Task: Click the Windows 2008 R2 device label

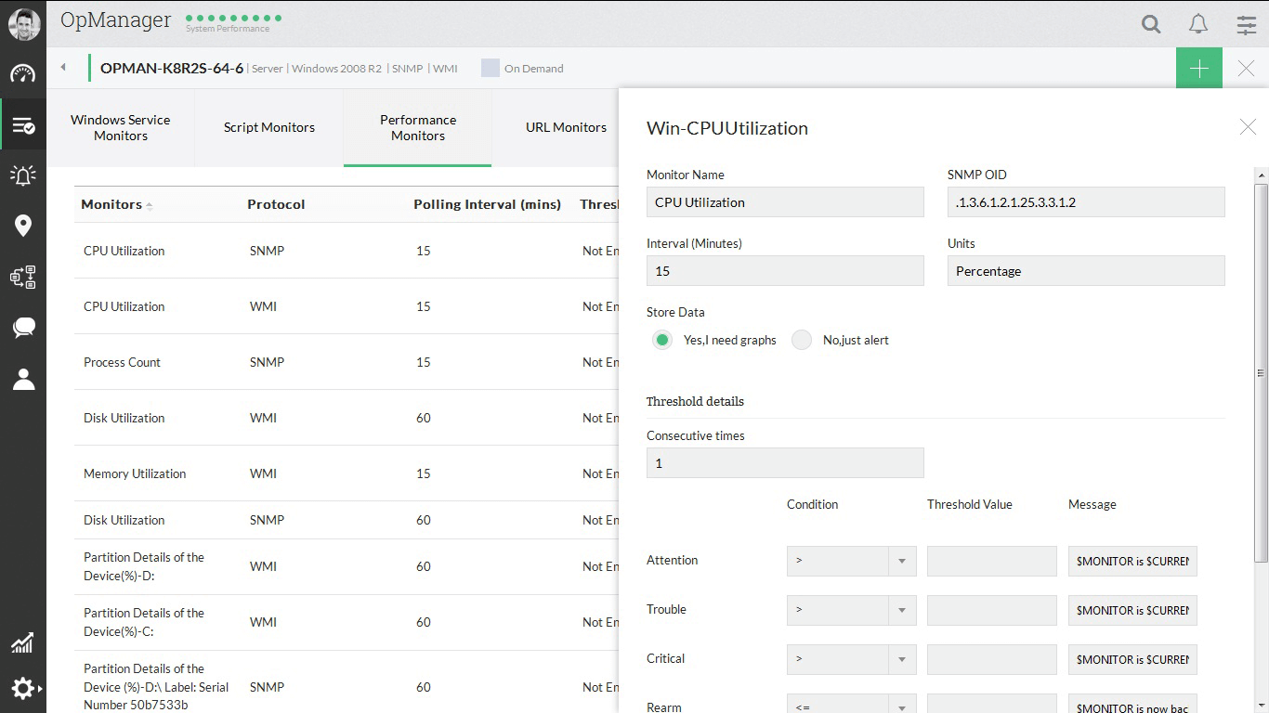Action: click(336, 69)
